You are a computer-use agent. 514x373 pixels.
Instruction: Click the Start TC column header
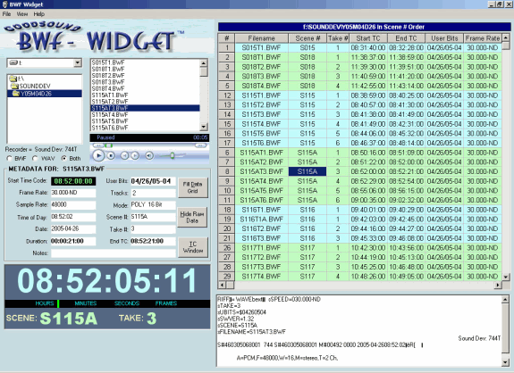367,38
